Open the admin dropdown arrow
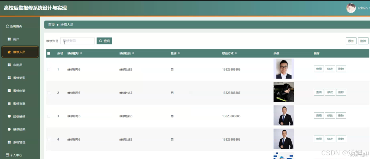Image resolution: width=370 pixels, height=159 pixels. (369, 8)
